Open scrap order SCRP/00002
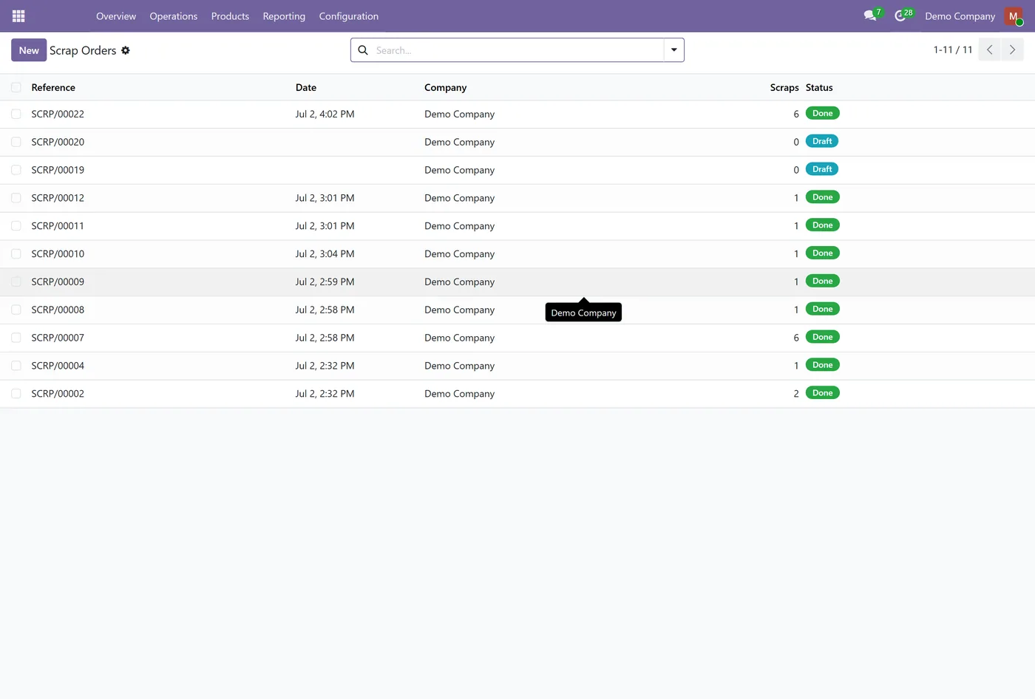1035x699 pixels. (x=58, y=394)
